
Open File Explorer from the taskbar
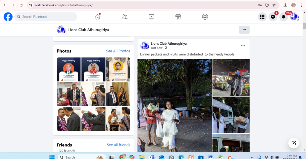[142, 157]
